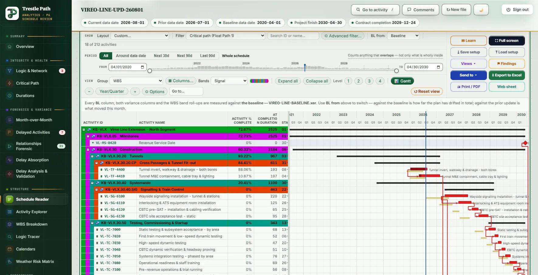Select the Last 90d period
This screenshot has width=538, height=275.
208,56
